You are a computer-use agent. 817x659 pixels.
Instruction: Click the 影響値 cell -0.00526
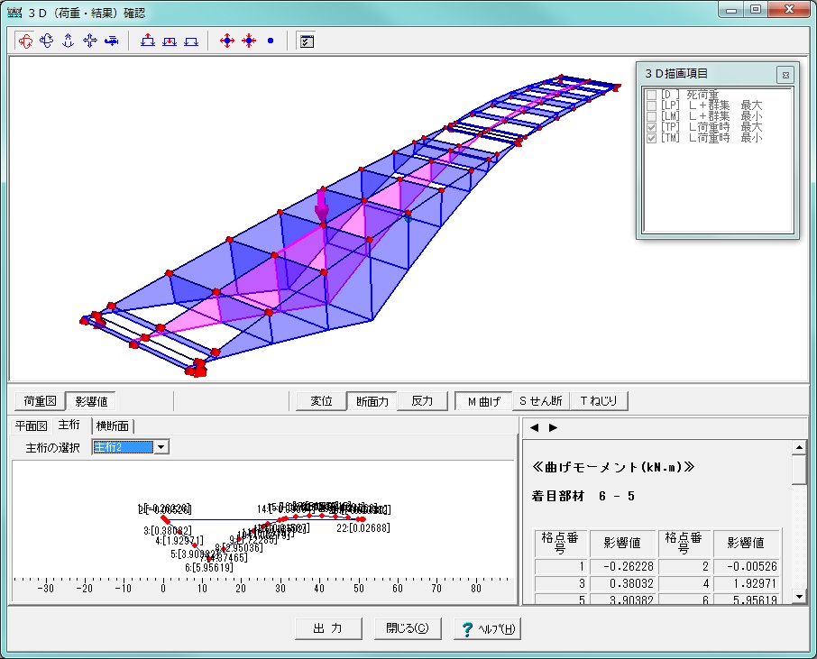(747, 566)
